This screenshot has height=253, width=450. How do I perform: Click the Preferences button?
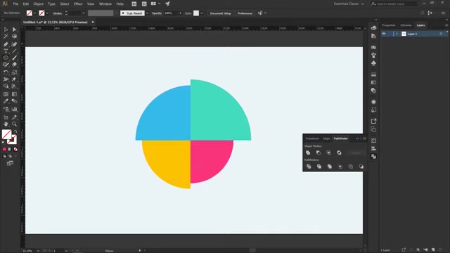pos(245,13)
